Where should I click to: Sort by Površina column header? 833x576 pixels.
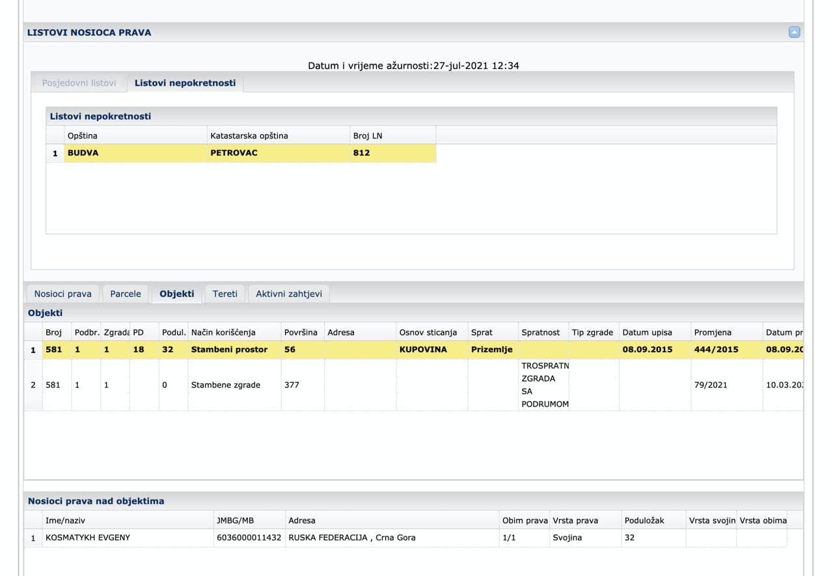coord(301,332)
